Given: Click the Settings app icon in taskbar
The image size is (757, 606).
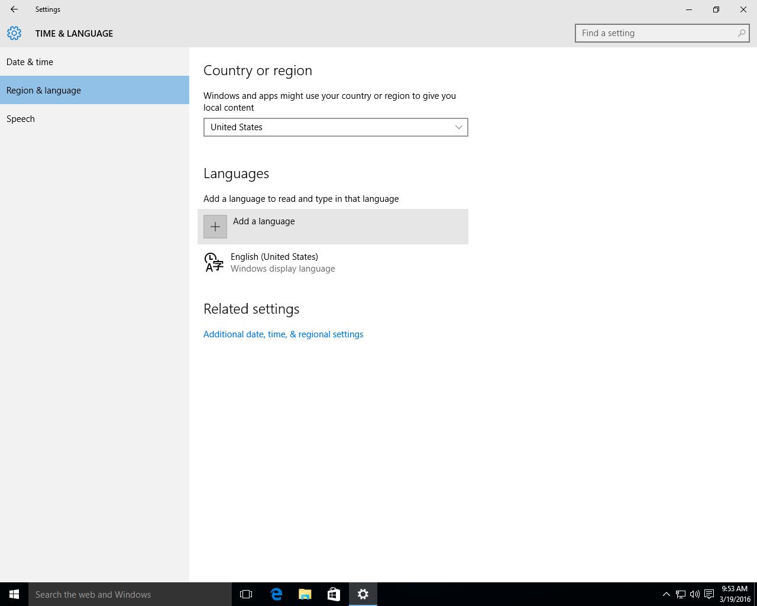Looking at the screenshot, I should click(x=363, y=594).
